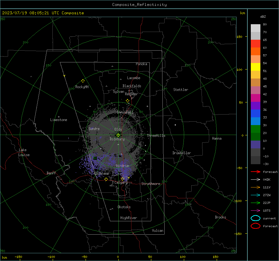
Task: Select the Lake Louise label
Action: (24, 152)
